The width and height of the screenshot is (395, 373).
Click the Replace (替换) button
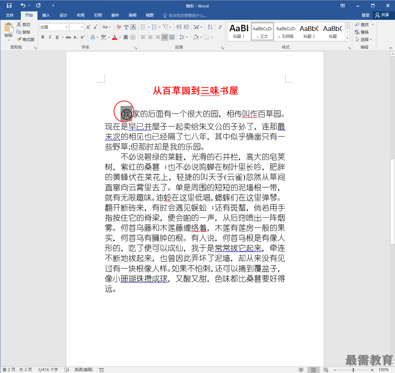pyautogui.click(x=362, y=32)
